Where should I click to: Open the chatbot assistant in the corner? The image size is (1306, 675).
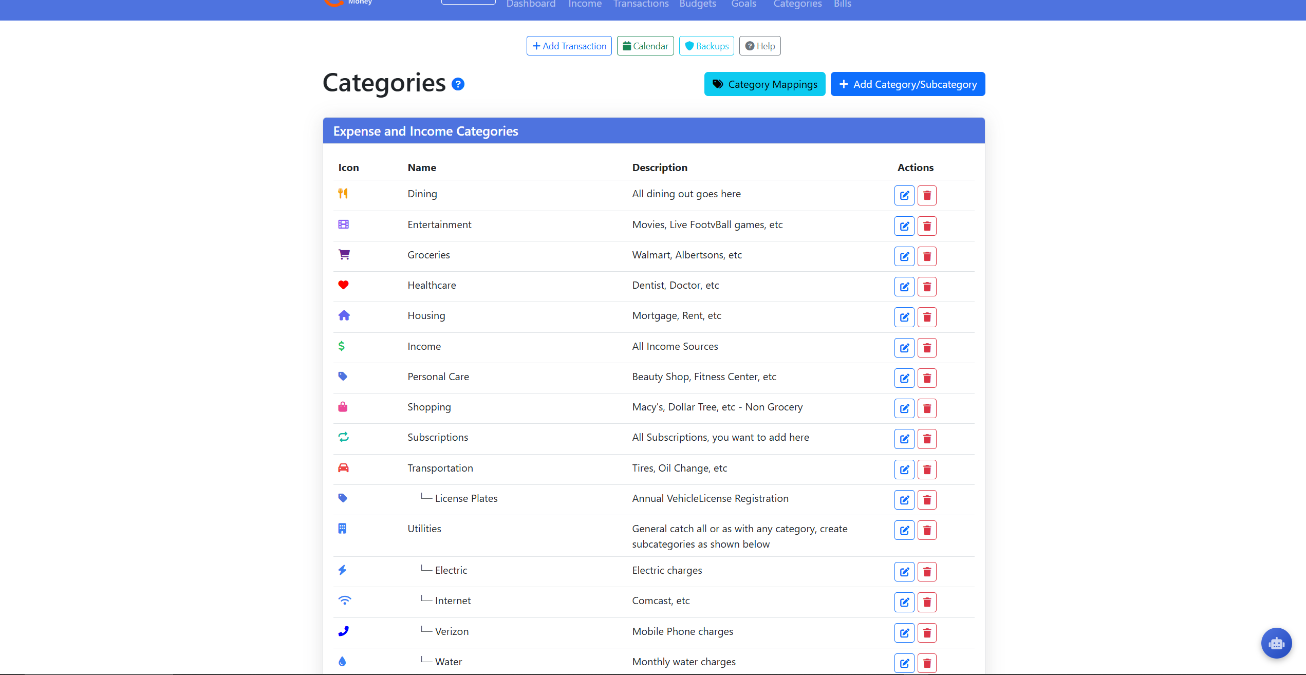click(1277, 643)
